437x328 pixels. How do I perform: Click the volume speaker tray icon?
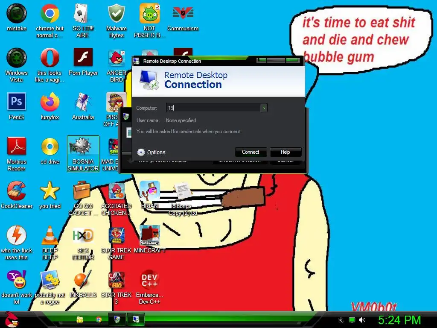[362, 319]
